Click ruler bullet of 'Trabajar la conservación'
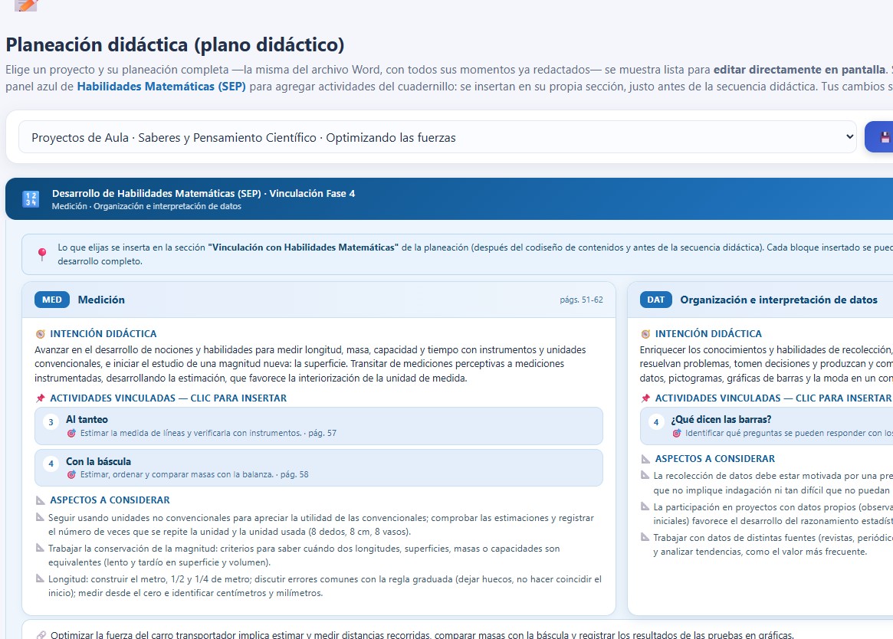The image size is (893, 639). tap(40, 548)
